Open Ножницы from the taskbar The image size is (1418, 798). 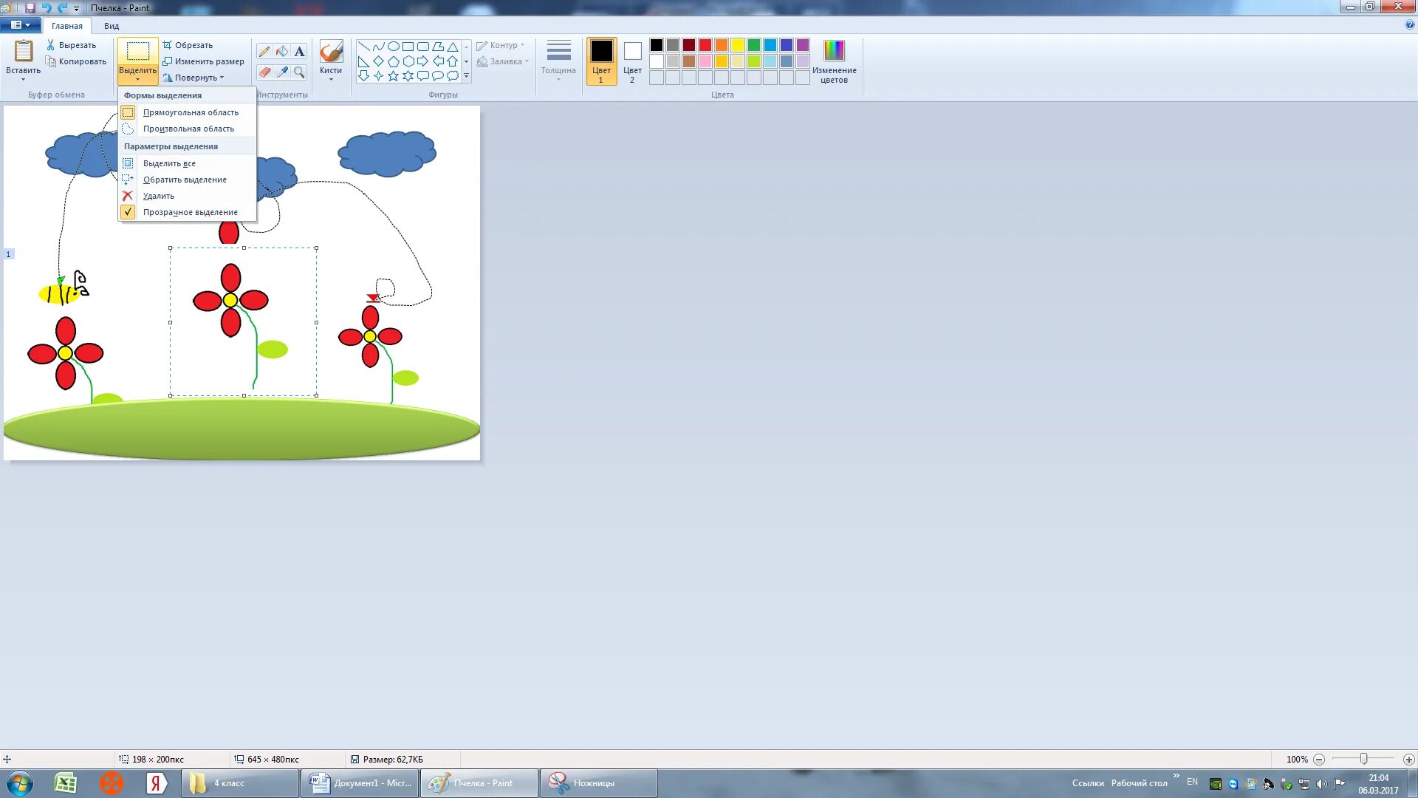coord(597,783)
